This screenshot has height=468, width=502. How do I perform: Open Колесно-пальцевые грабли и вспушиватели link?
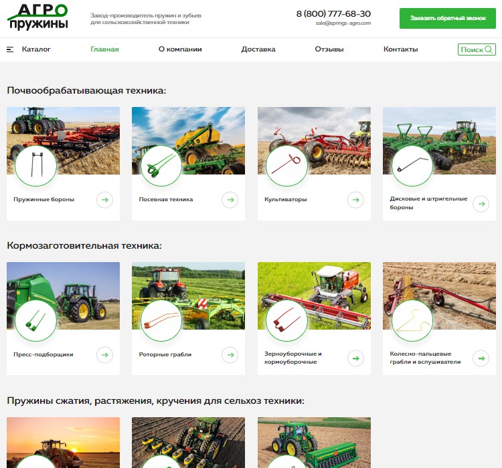pyautogui.click(x=425, y=358)
